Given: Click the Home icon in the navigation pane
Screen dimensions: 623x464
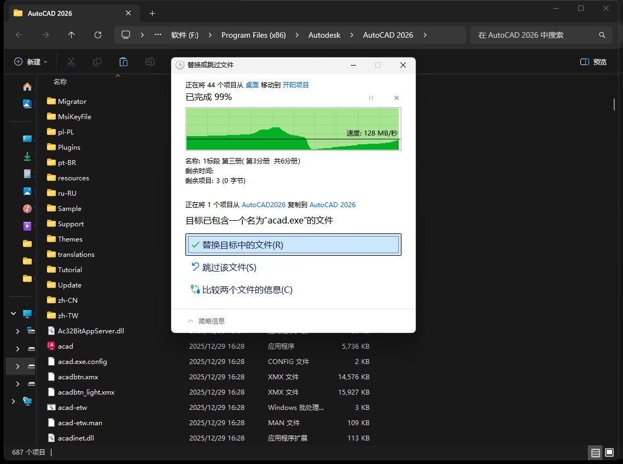Looking at the screenshot, I should 27,86.
